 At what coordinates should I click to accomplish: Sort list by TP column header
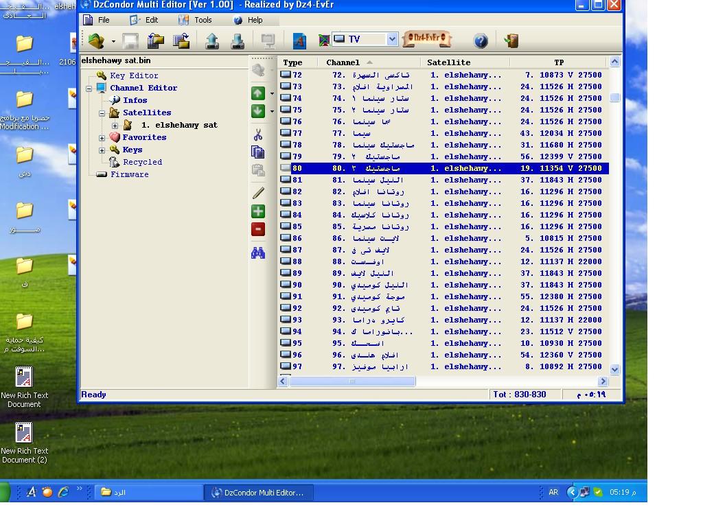559,62
